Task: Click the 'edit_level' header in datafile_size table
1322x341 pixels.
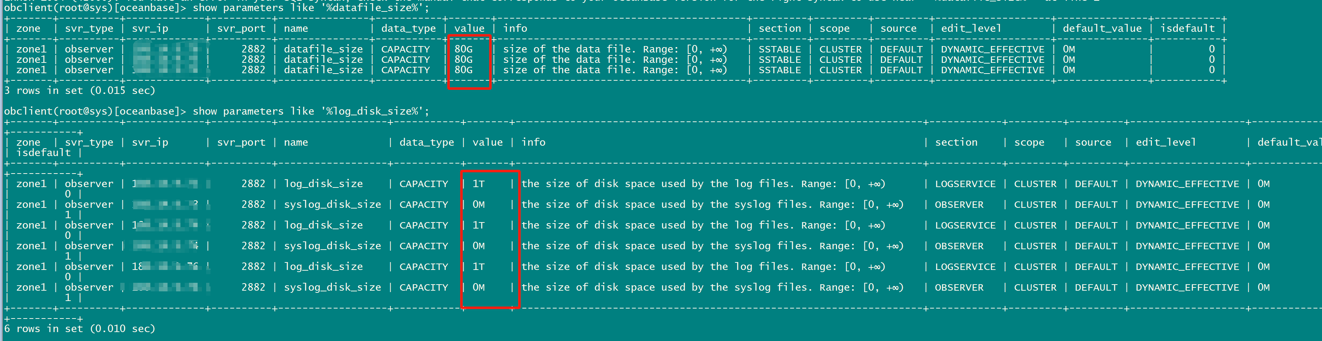Action: [x=971, y=29]
